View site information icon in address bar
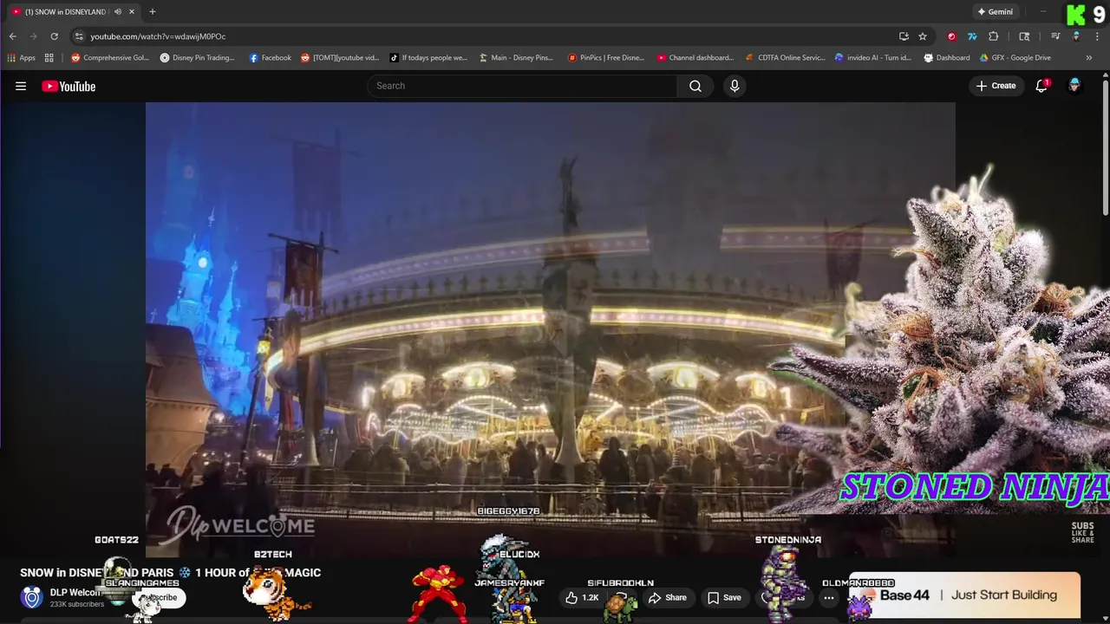 coord(79,36)
